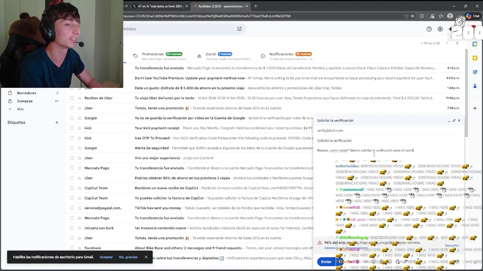The height and width of the screenshot is (271, 483).
Task: Select checkbox for micaela van burk email
Action: pyautogui.click(x=72, y=228)
